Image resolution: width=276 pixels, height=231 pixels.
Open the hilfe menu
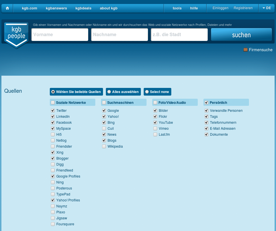tap(194, 8)
